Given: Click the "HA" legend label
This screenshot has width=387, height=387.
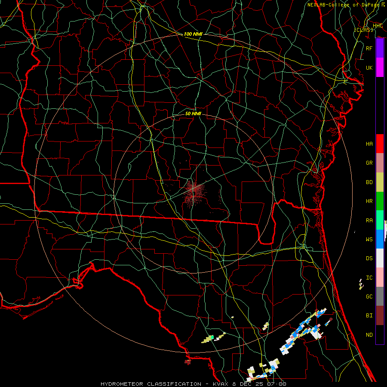Looking at the screenshot, I should pos(369,144).
